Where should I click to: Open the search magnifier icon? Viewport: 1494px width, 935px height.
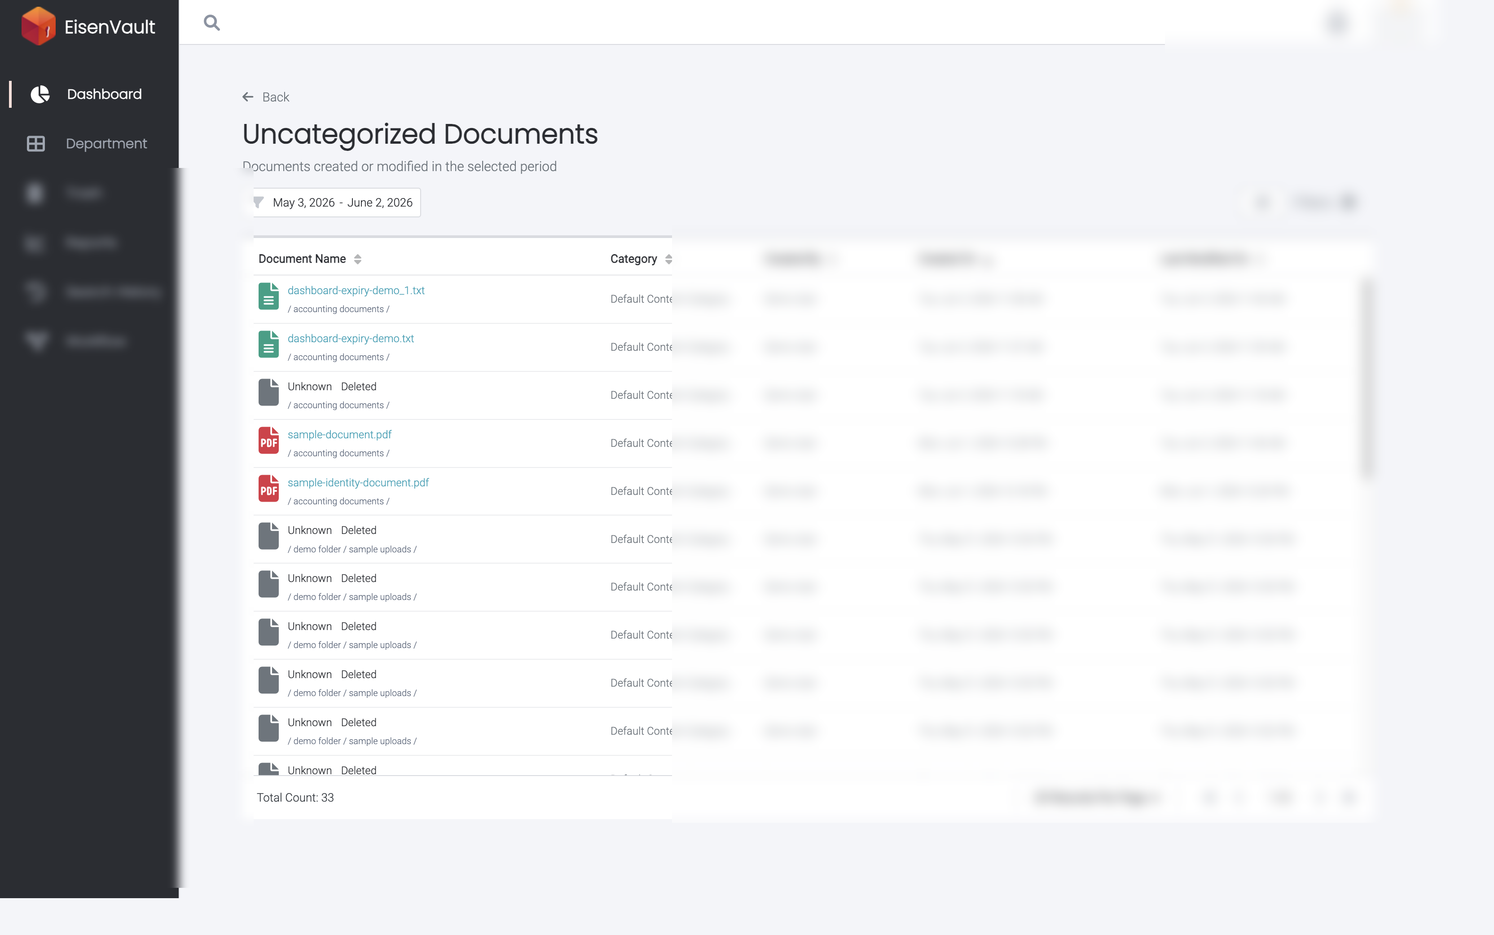(x=211, y=23)
